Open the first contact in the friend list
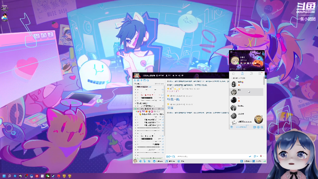The image size is (318, 179). tap(246, 84)
